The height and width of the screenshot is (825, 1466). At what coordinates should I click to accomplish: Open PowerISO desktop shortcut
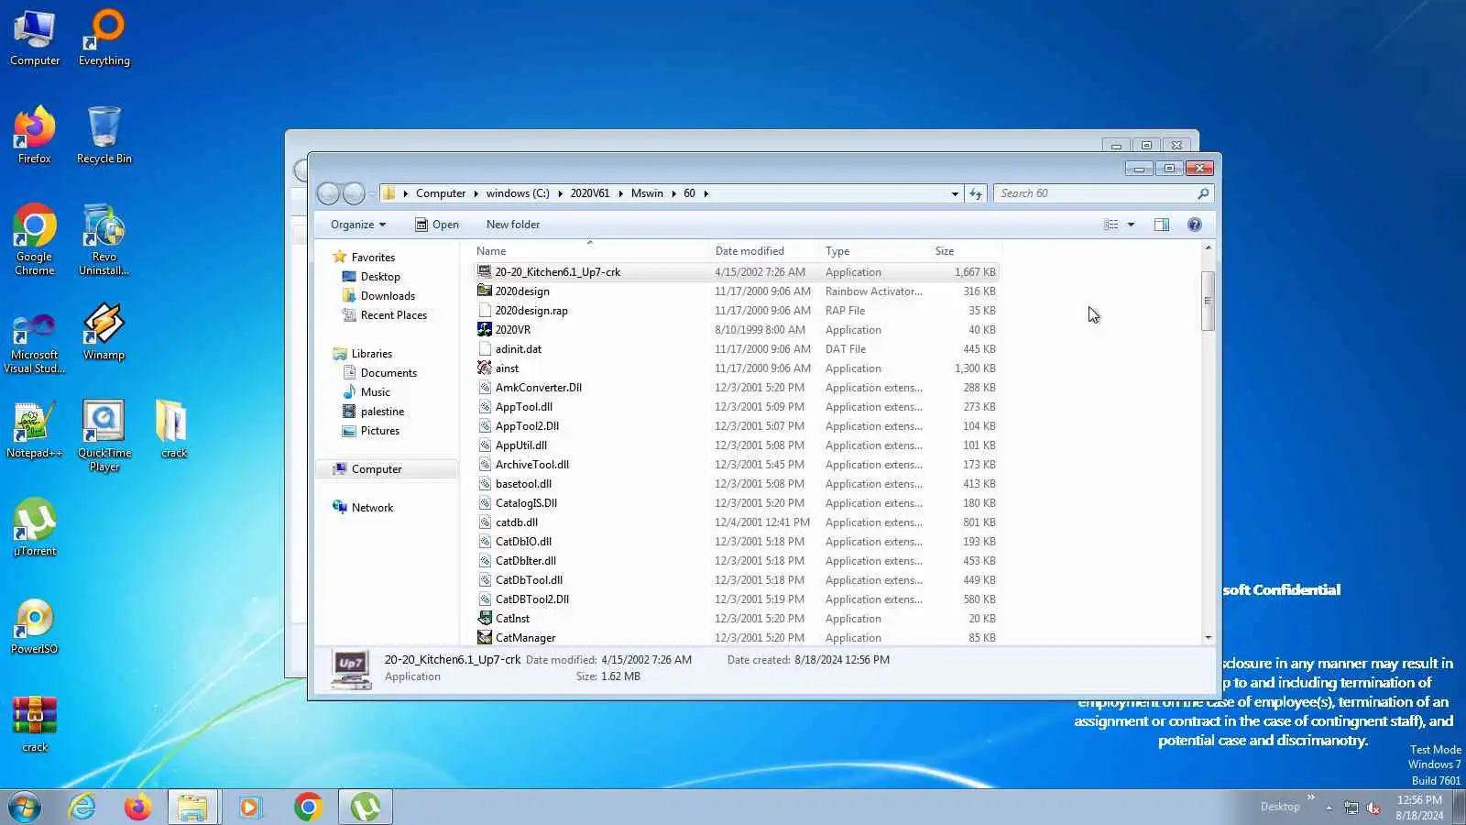35,626
